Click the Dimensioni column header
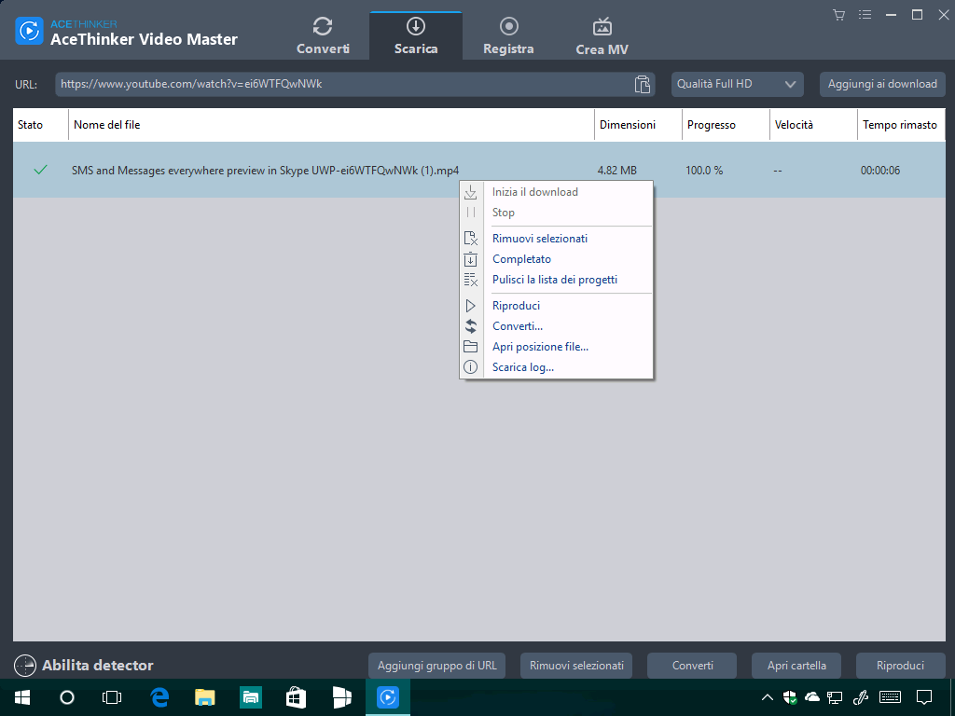Viewport: 955px width, 716px height. (638, 125)
